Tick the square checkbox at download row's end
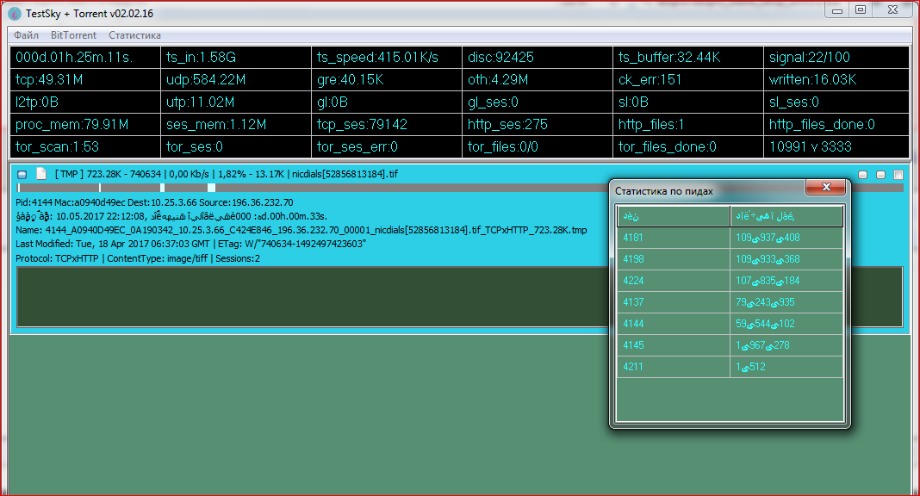Viewport: 920px width, 496px height. [x=898, y=175]
